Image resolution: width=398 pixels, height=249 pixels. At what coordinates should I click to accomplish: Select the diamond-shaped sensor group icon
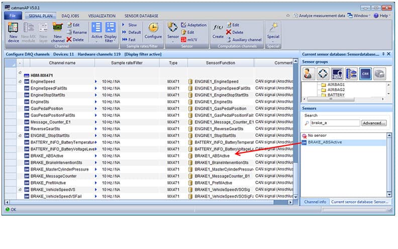pos(323,74)
